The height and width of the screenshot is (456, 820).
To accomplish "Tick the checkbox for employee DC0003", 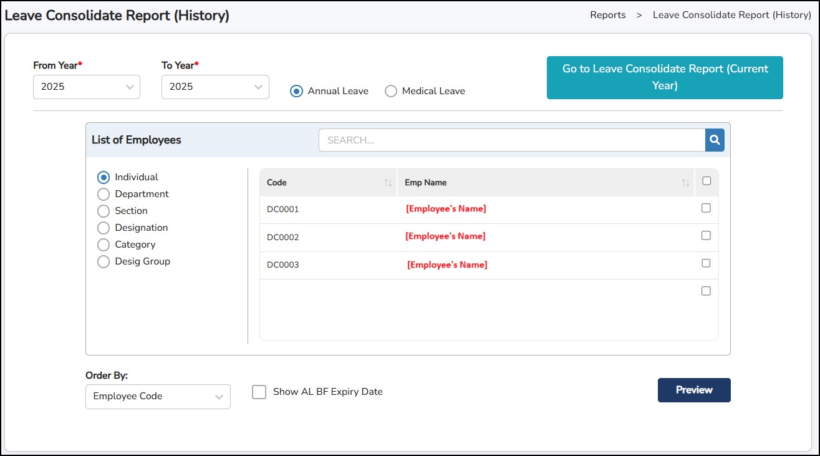I will point(706,263).
